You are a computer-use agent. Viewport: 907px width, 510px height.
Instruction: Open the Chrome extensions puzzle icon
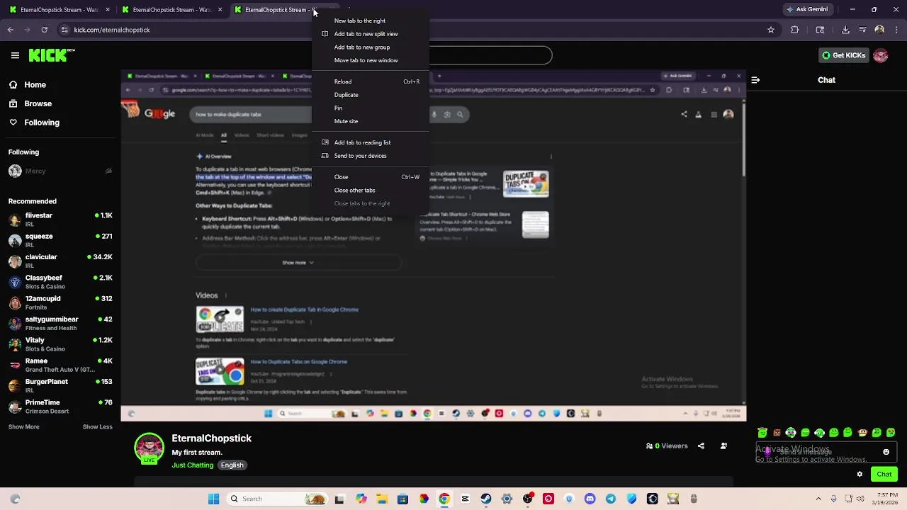(794, 30)
